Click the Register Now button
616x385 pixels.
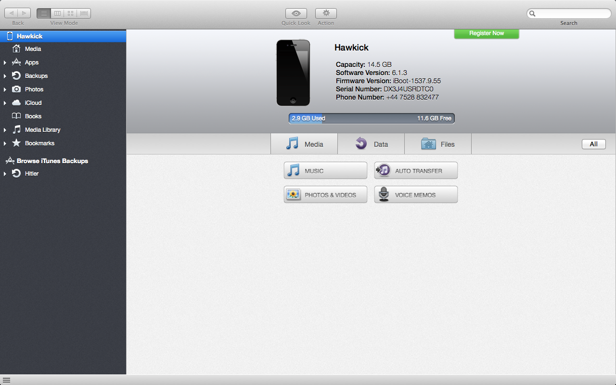pyautogui.click(x=487, y=34)
